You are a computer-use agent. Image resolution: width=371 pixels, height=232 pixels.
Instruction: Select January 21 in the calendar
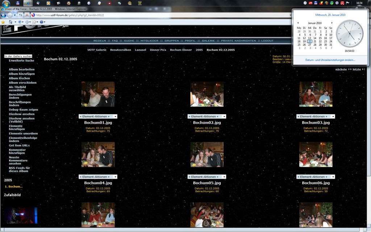[315, 41]
